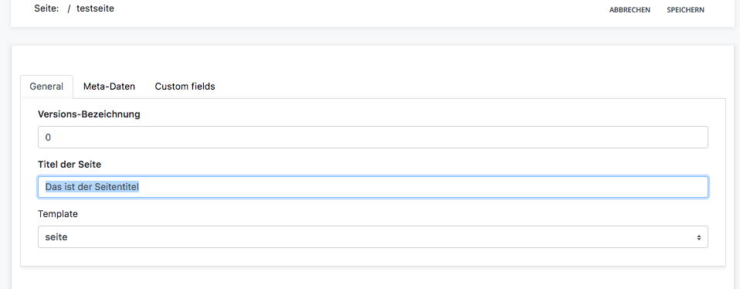Click the bold Titel der Seite label
The height and width of the screenshot is (289, 740).
coord(70,165)
